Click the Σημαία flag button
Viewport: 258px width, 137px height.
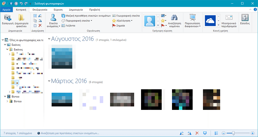pyautogui.click(x=118, y=26)
